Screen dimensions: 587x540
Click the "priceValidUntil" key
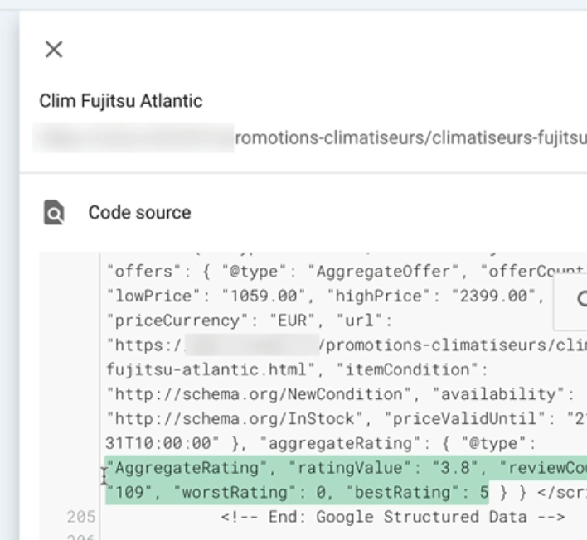tap(465, 419)
